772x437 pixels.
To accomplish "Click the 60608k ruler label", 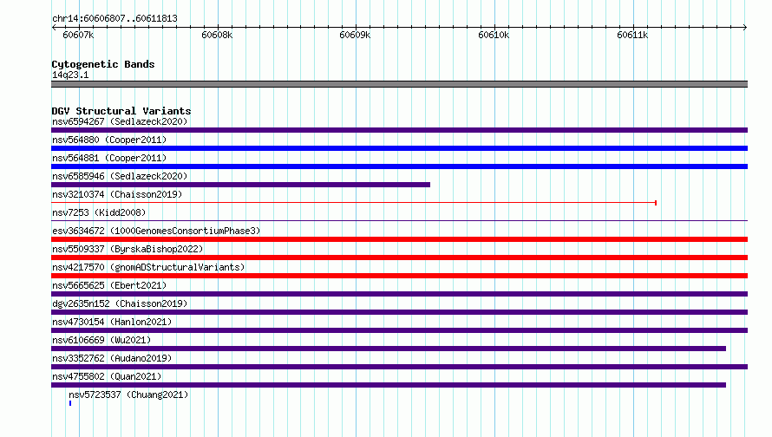I will tap(217, 35).
